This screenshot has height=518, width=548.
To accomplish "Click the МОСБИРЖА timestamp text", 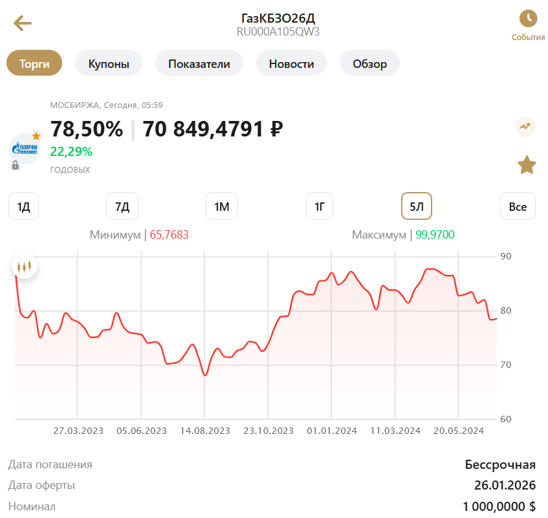I will point(106,105).
